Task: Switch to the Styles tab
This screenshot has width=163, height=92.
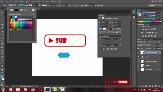Action: point(148,25)
